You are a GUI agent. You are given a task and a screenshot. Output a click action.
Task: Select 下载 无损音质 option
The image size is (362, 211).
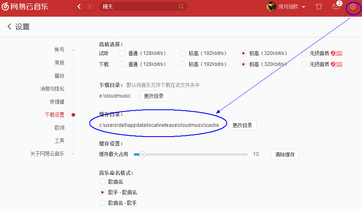(x=304, y=64)
